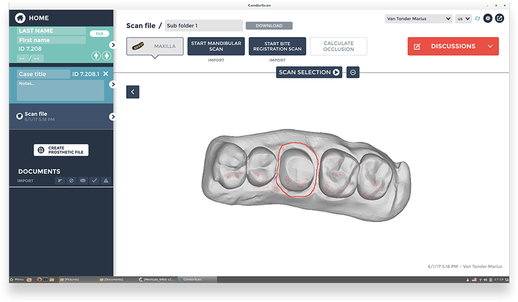Edit the LAST NAME field
Image resolution: width=518 pixels, height=302 pixels.
(x=51, y=31)
